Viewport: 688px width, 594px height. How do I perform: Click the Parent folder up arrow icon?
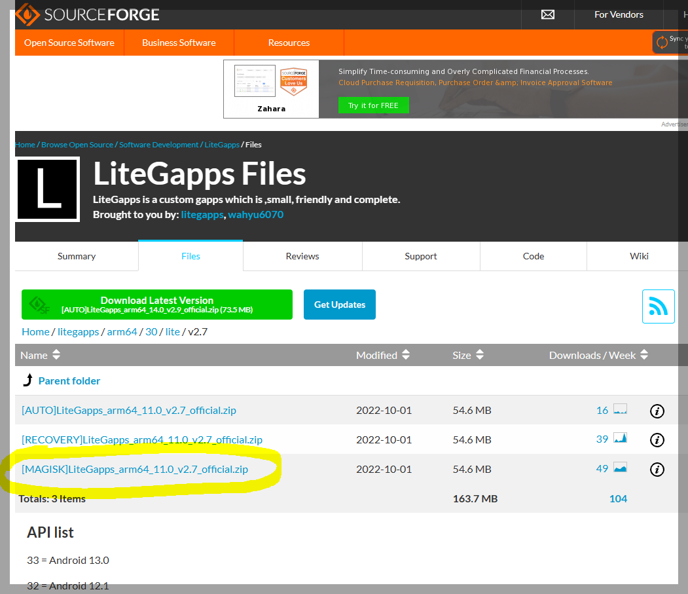tap(27, 381)
